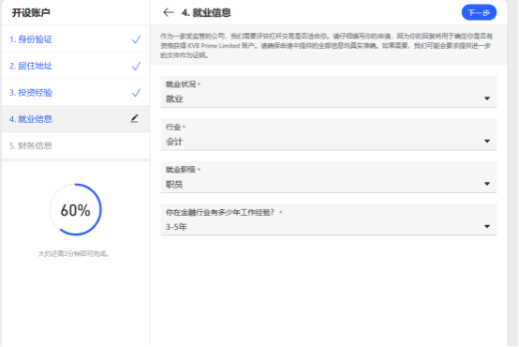Click the 就业状况 field label

coord(181,84)
